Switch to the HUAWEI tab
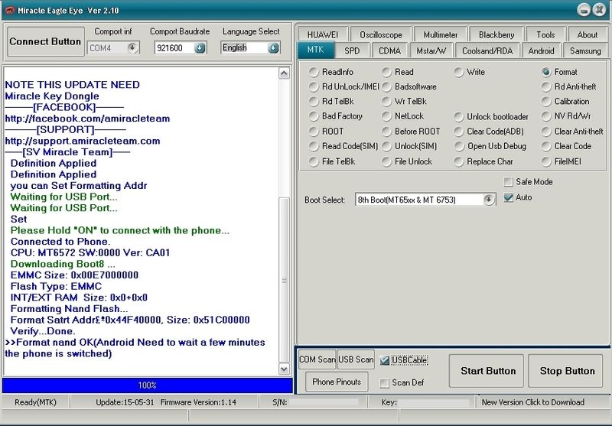The height and width of the screenshot is (426, 612). pos(322,34)
